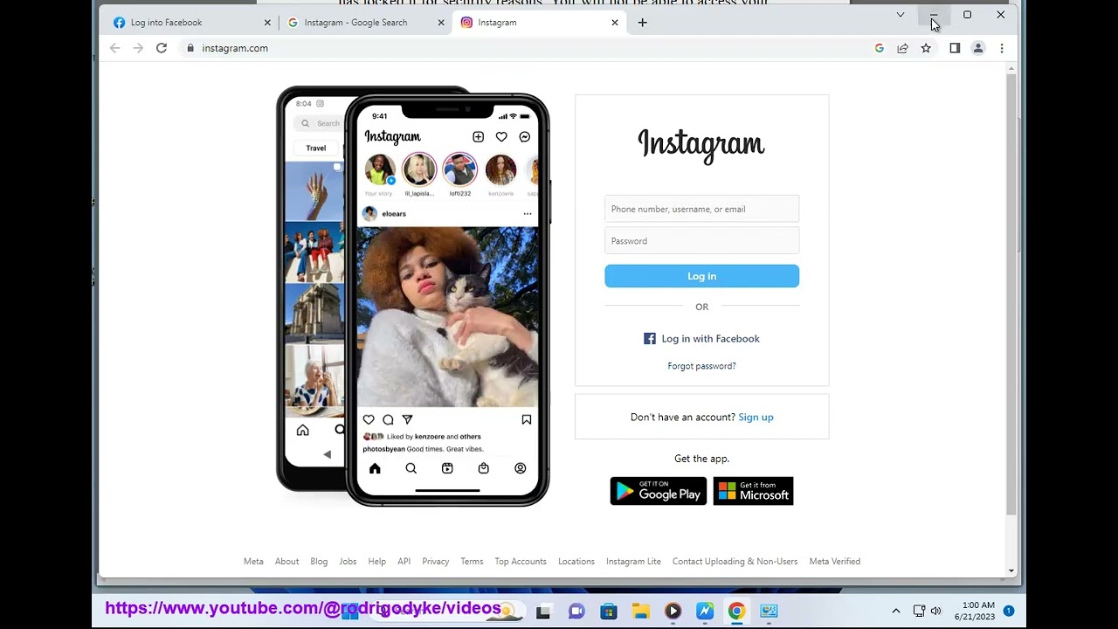Click the blue lightning-bolt taskbar app

[705, 612]
